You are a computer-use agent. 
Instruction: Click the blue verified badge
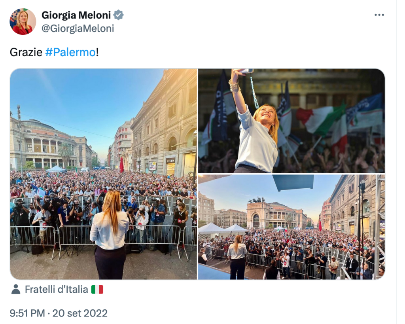(119, 15)
